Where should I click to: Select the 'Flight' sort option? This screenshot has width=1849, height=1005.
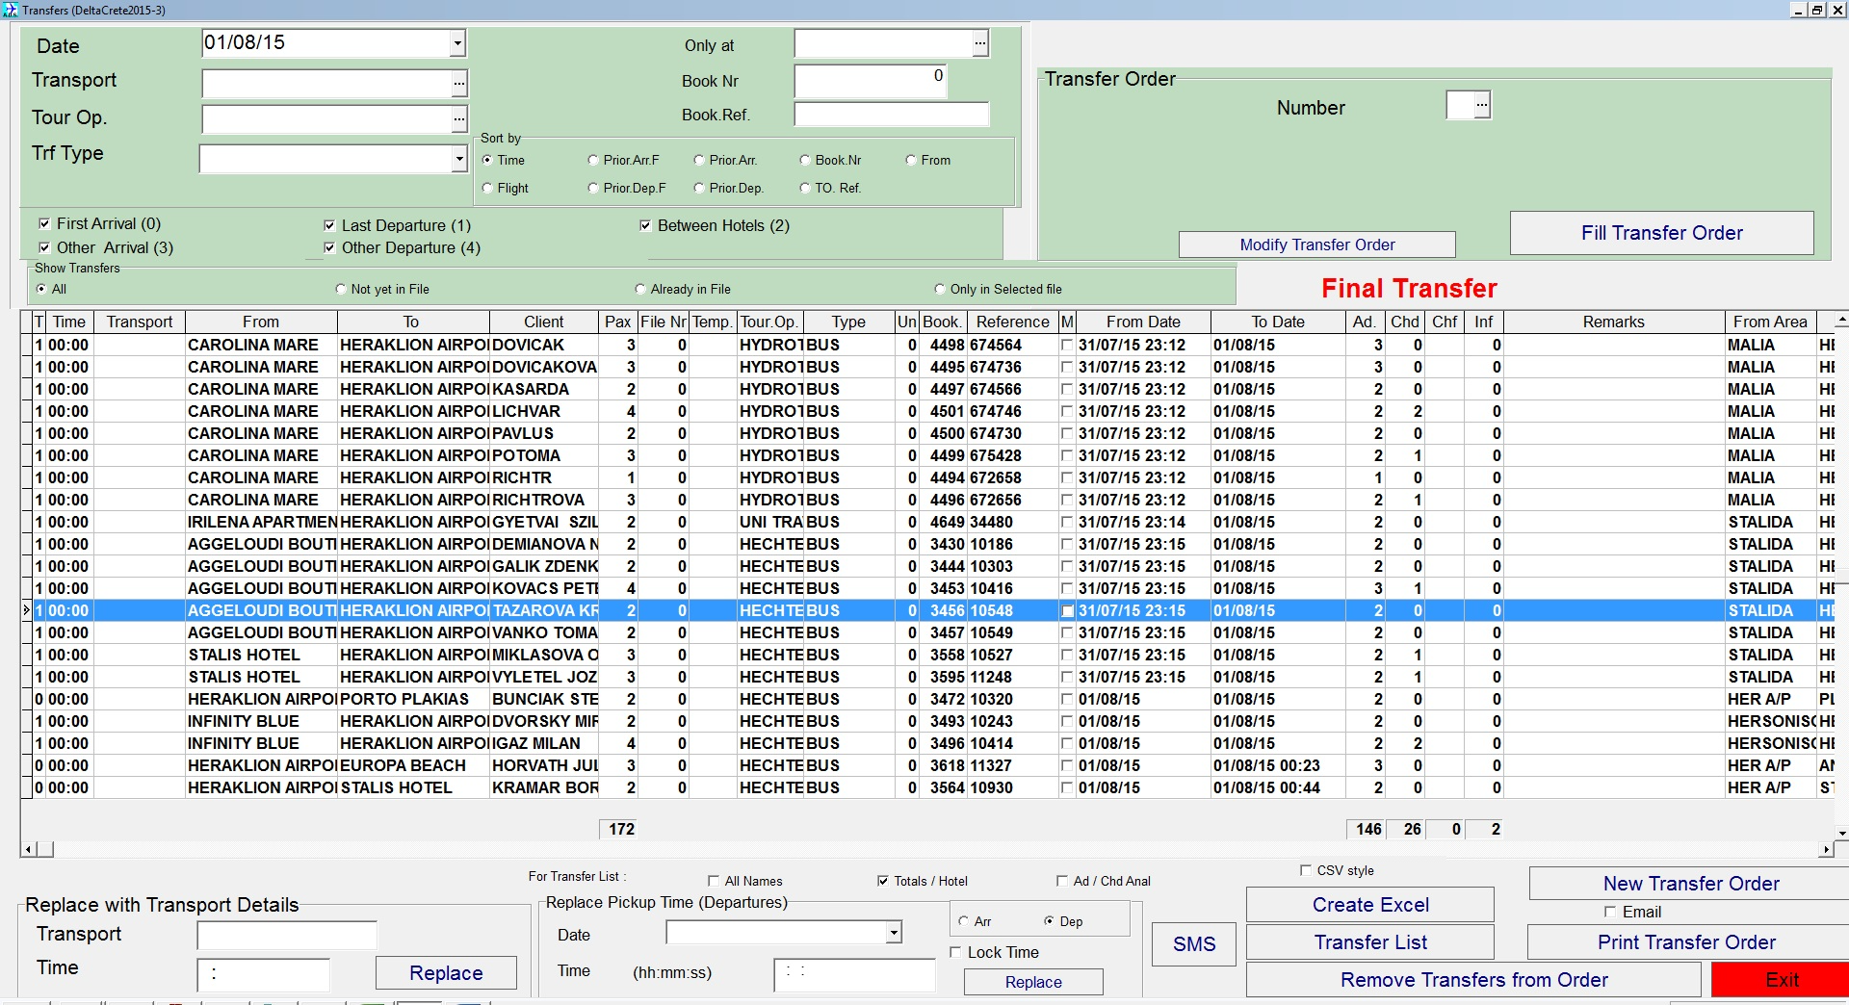(x=488, y=188)
